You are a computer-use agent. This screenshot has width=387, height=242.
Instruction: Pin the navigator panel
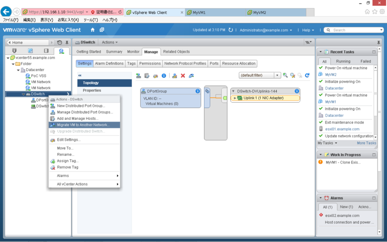tap(67, 43)
